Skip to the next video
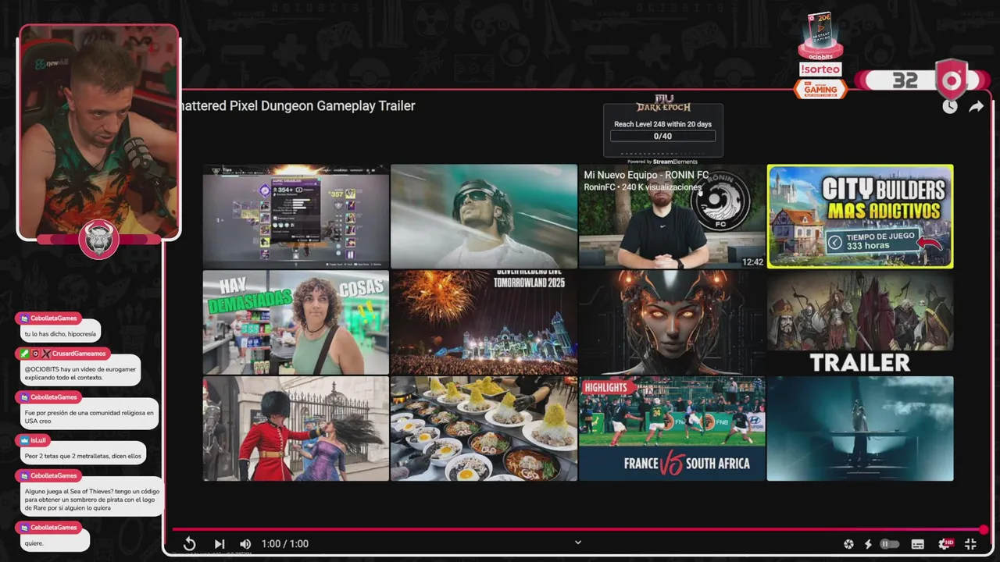Viewport: 1000px width, 562px height. tap(220, 544)
